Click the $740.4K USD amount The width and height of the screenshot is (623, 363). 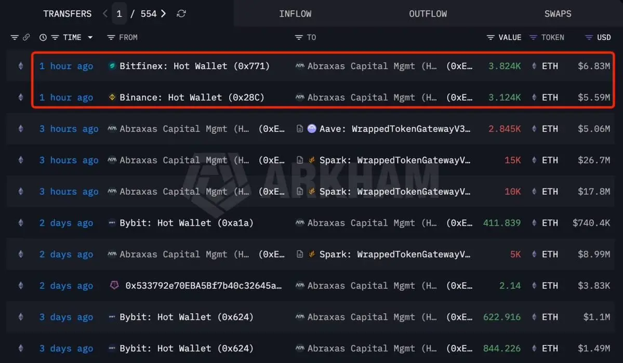point(591,223)
